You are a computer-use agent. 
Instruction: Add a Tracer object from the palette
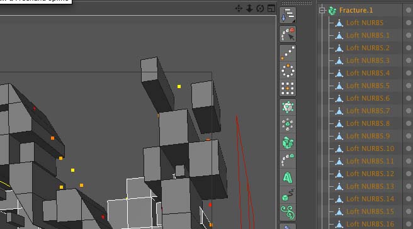coord(288,195)
